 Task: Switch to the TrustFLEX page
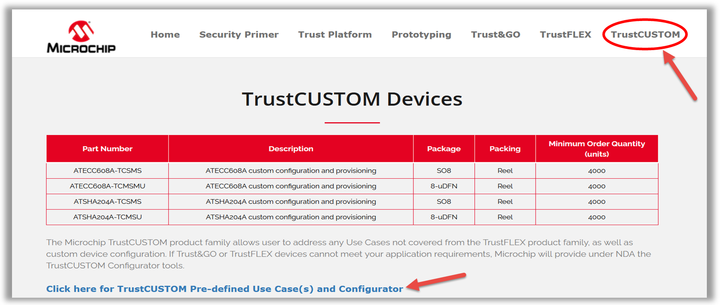pyautogui.click(x=565, y=35)
